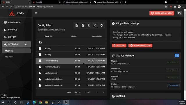Open the power menu icon
The width and height of the screenshot is (186, 105).
pos(179,13)
